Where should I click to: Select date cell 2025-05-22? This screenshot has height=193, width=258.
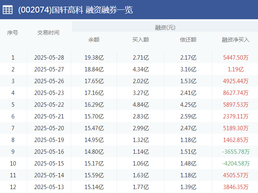point(49,105)
